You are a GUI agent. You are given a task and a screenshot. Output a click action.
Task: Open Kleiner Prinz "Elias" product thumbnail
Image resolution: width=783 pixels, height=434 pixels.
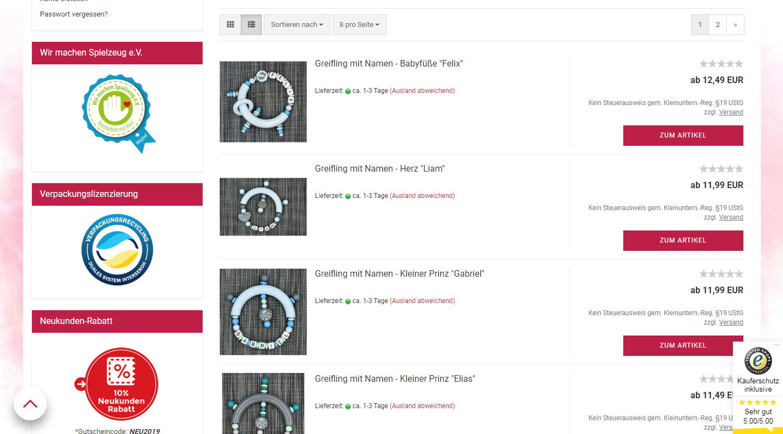tap(263, 404)
